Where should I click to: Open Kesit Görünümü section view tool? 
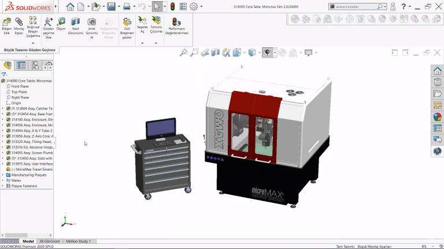click(x=76, y=22)
